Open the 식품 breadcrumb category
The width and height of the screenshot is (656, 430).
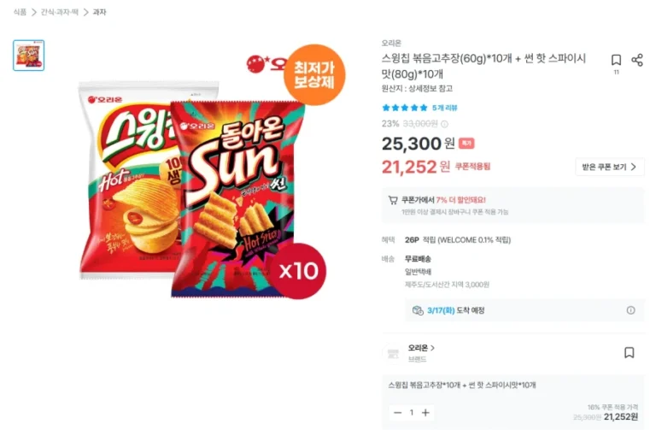pyautogui.click(x=20, y=12)
